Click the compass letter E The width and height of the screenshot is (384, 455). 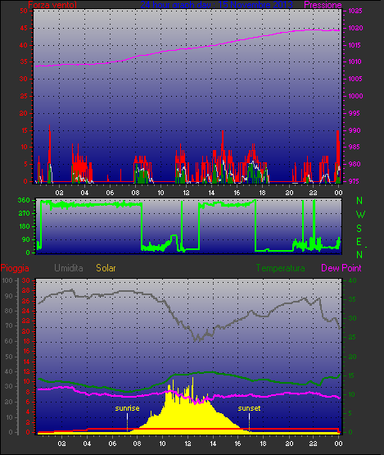point(359,242)
